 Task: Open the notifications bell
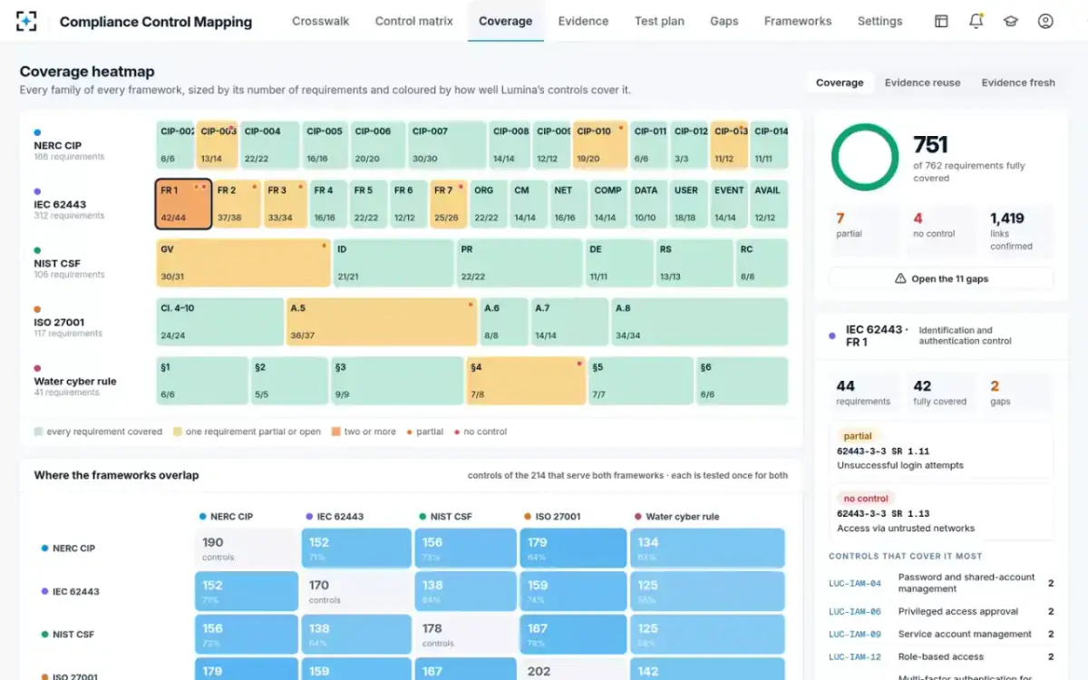click(x=976, y=21)
